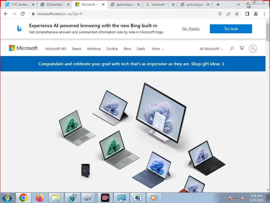Expand the All Microsoft dropdown

pos(211,49)
